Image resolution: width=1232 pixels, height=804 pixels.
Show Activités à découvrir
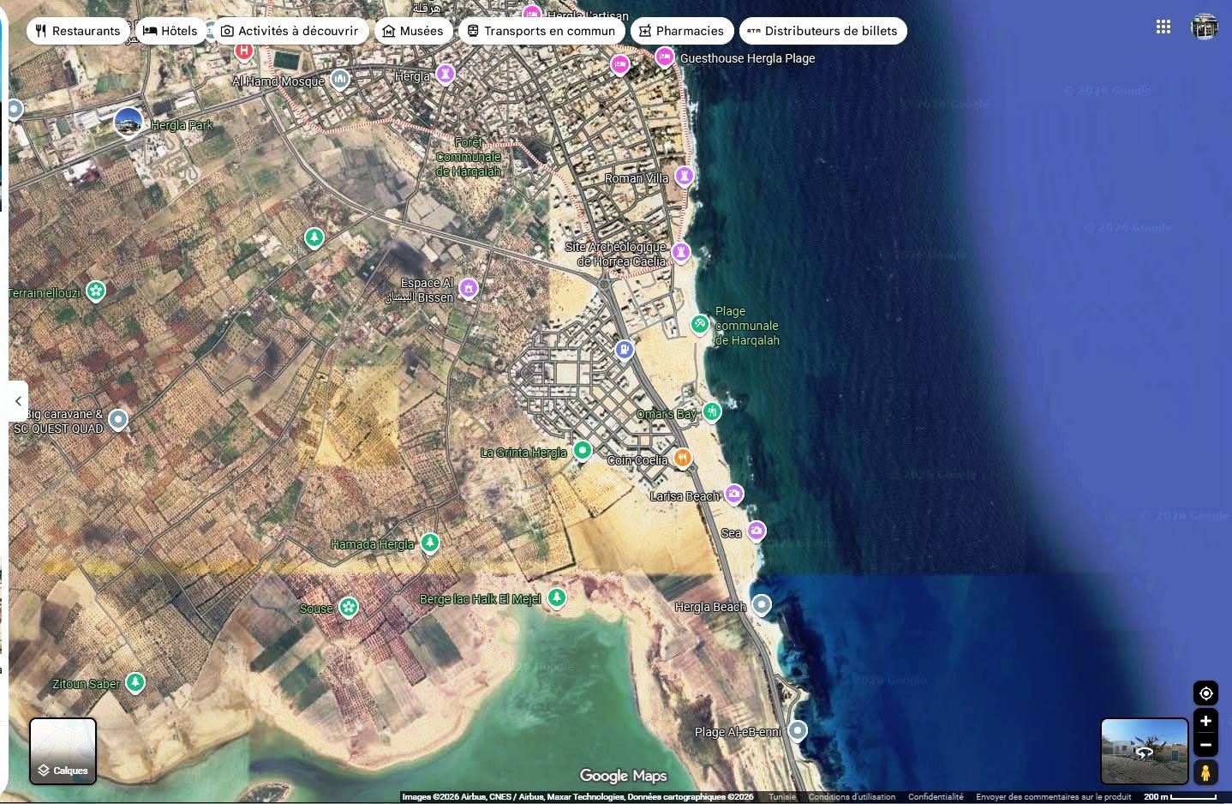290,31
